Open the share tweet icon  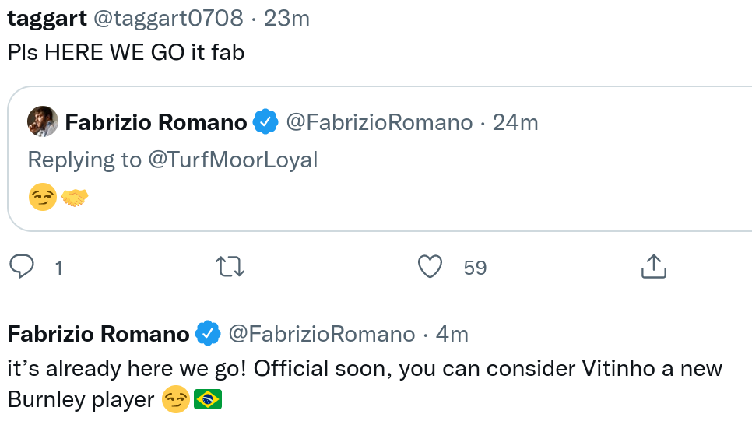point(653,267)
